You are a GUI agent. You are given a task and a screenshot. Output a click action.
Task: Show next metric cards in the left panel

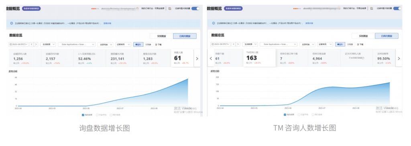(x=197, y=58)
